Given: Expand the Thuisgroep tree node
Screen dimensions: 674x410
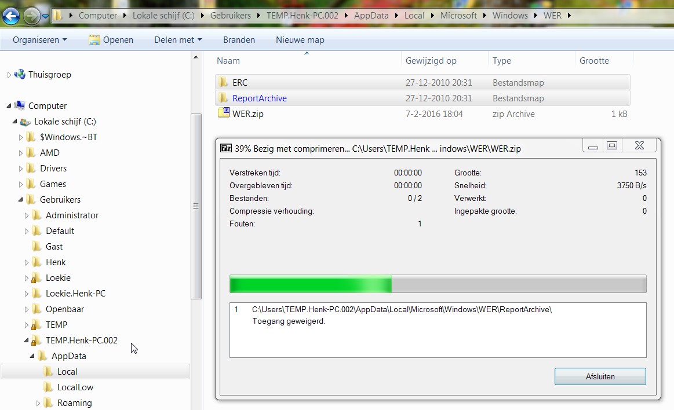Looking at the screenshot, I should [x=9, y=75].
